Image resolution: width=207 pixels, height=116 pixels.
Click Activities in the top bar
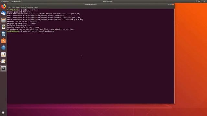click(5, 1)
